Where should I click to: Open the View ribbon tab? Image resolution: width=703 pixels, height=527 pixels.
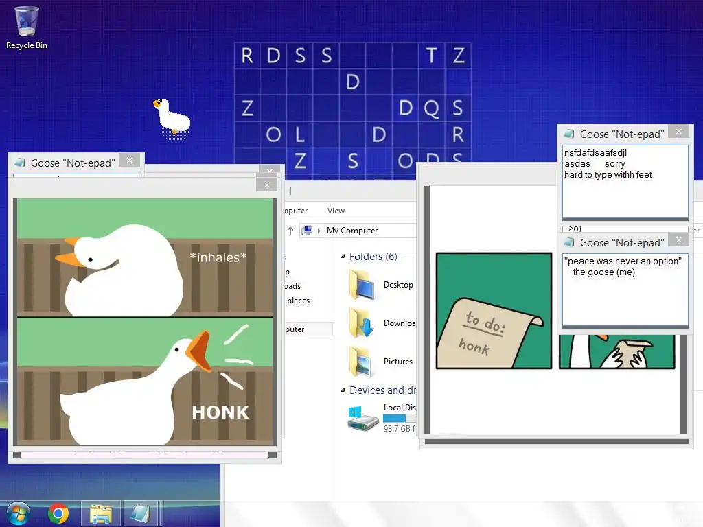tap(336, 211)
